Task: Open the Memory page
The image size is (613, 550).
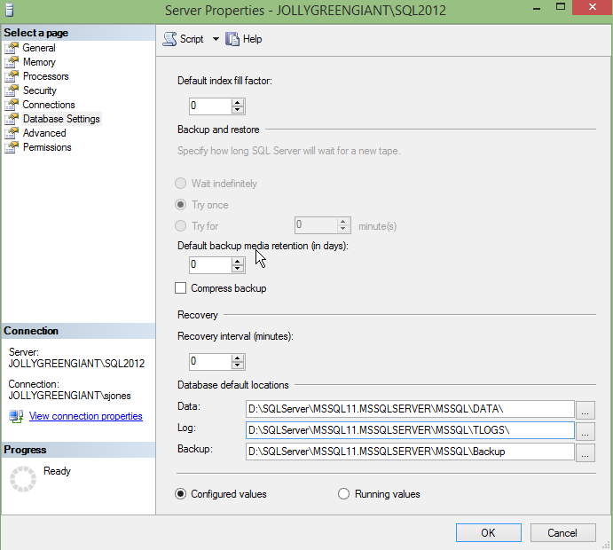Action: 39,62
